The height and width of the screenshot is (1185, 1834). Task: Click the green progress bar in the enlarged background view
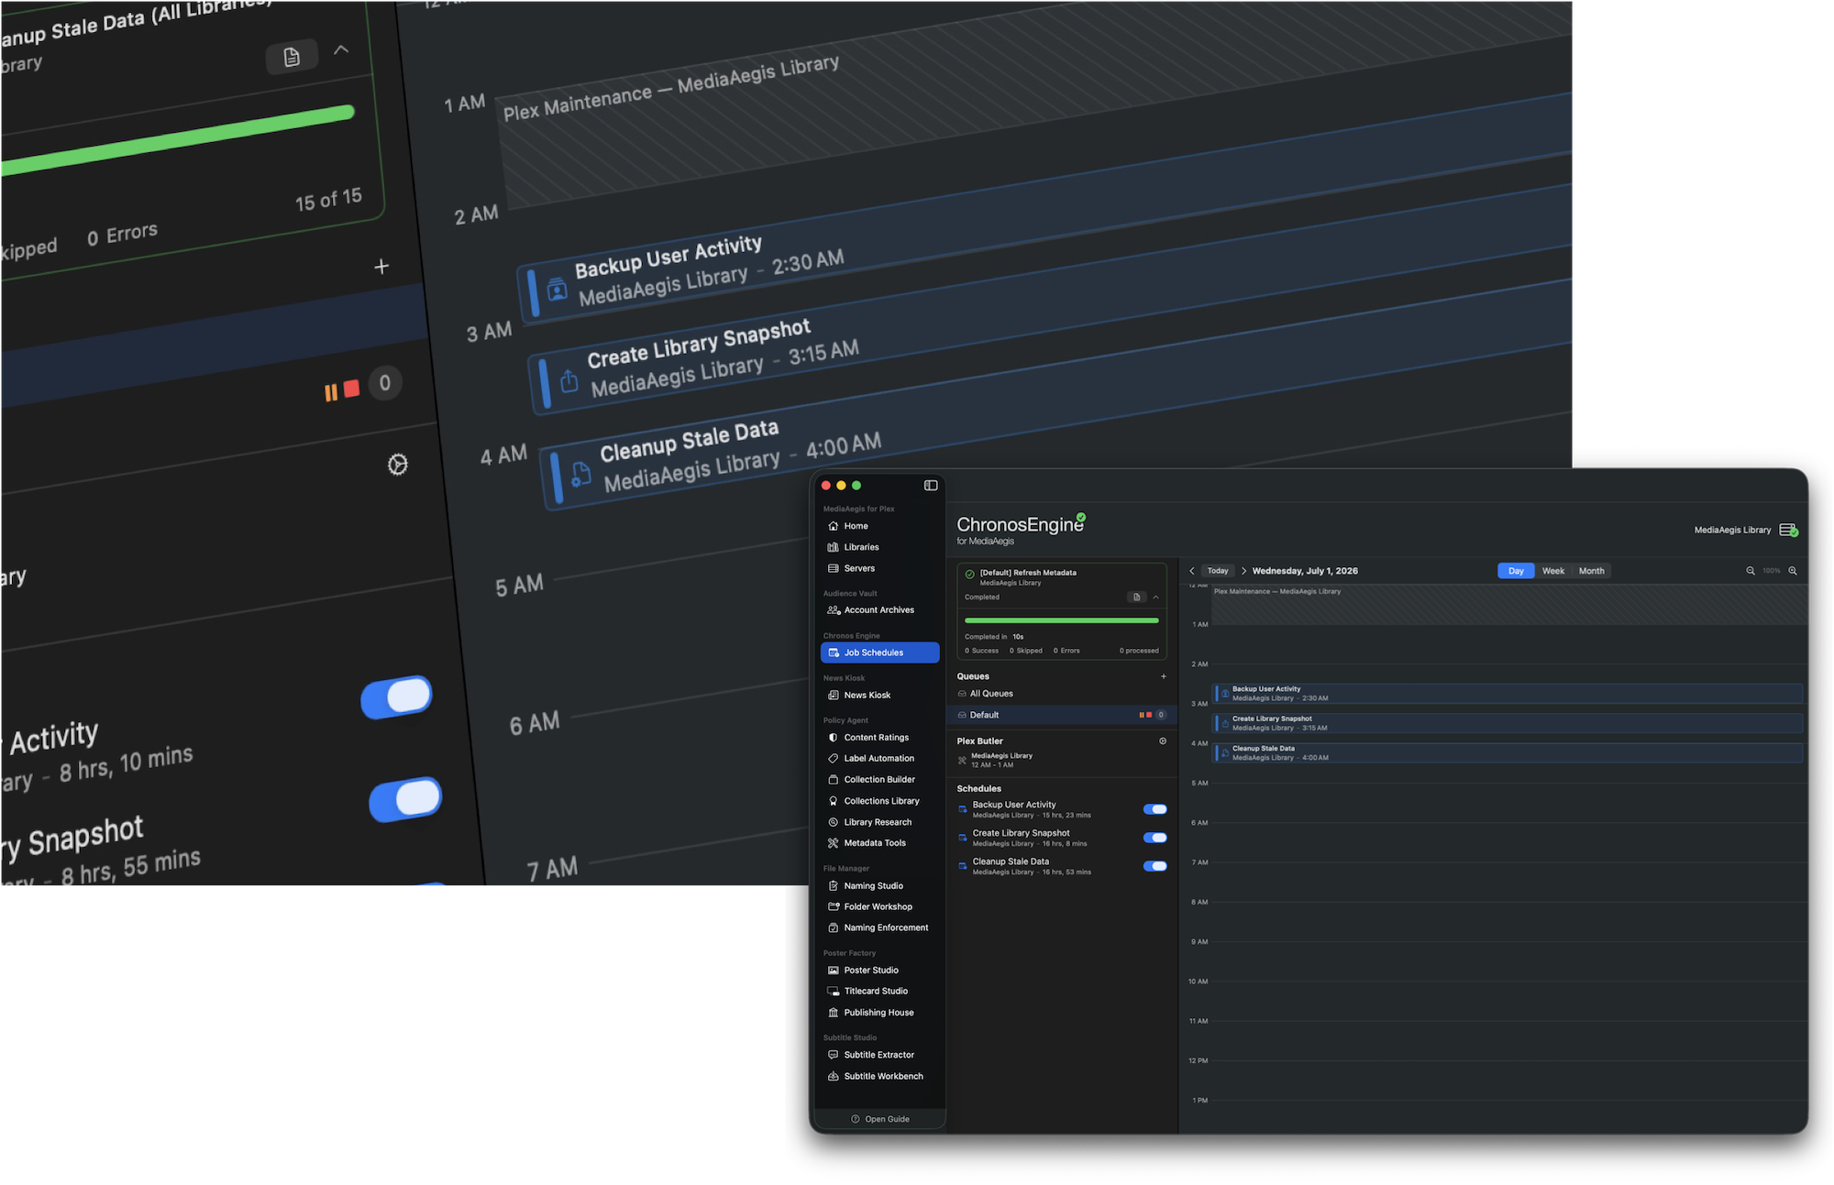(179, 141)
